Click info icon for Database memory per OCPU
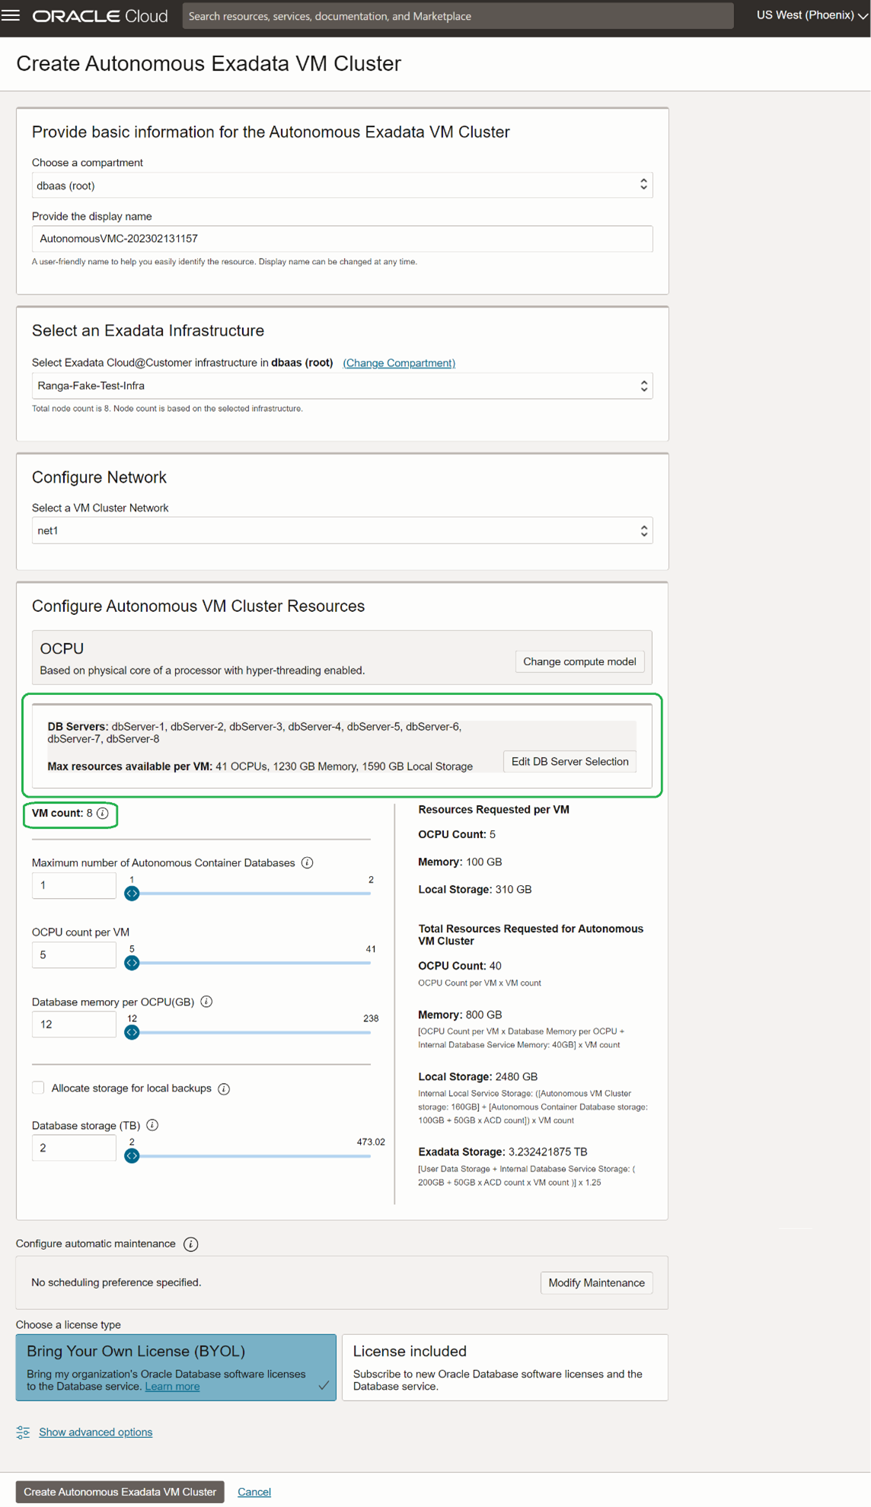 [206, 1002]
